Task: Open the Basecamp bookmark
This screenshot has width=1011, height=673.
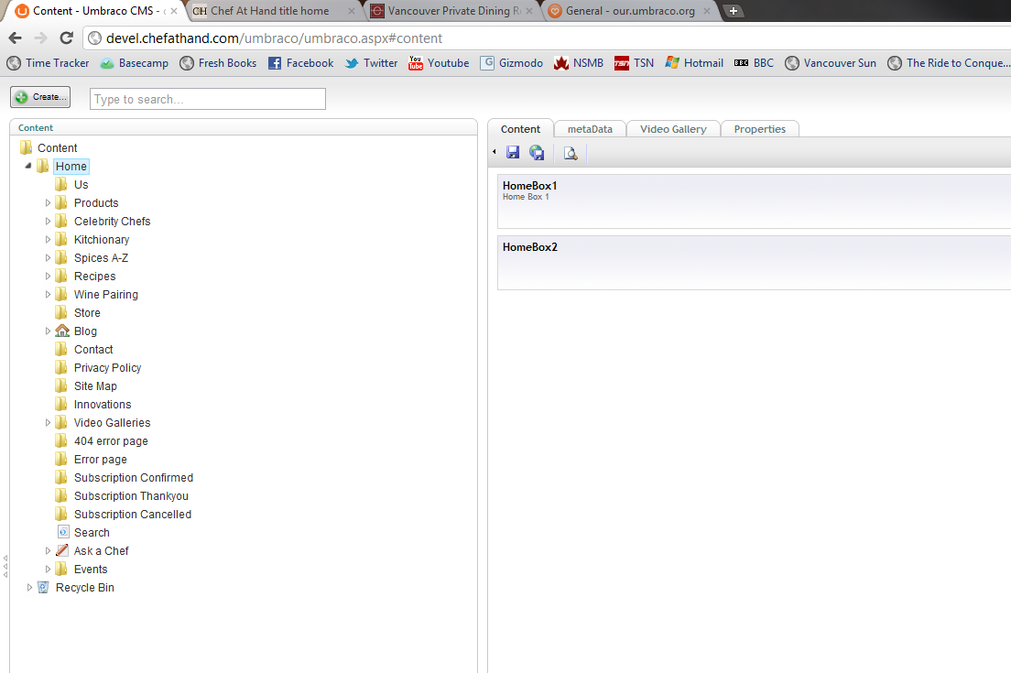Action: (134, 63)
